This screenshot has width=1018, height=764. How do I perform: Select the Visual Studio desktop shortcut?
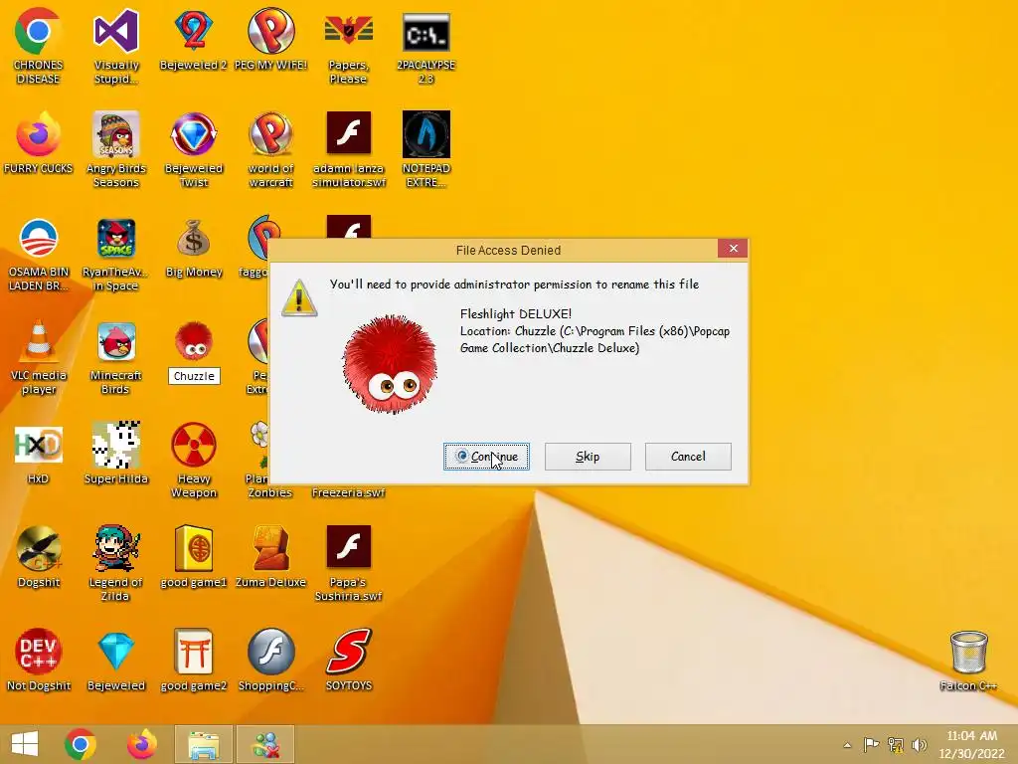click(116, 31)
